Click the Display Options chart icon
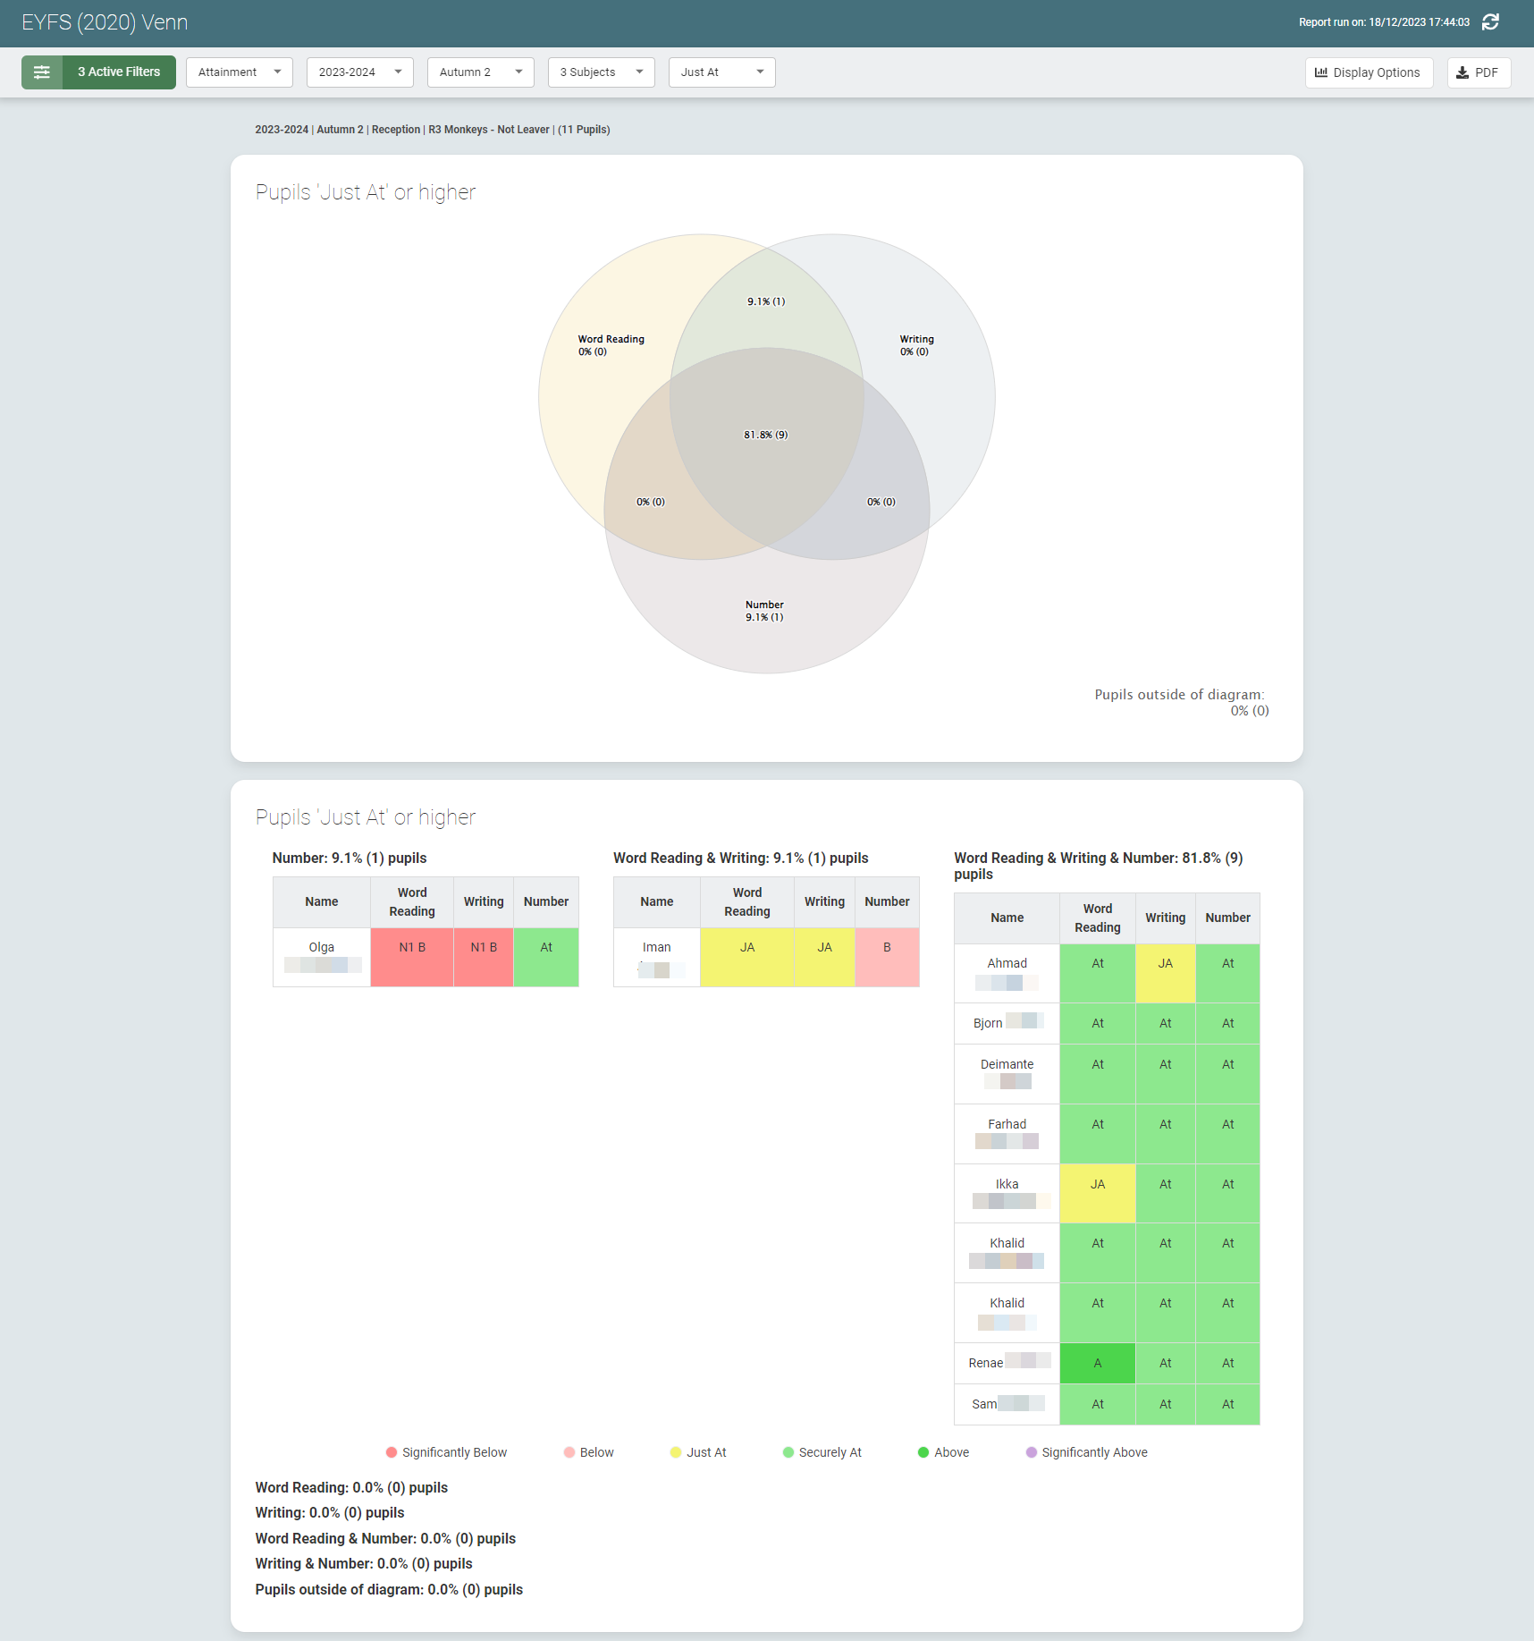The height and width of the screenshot is (1641, 1534). click(1321, 72)
